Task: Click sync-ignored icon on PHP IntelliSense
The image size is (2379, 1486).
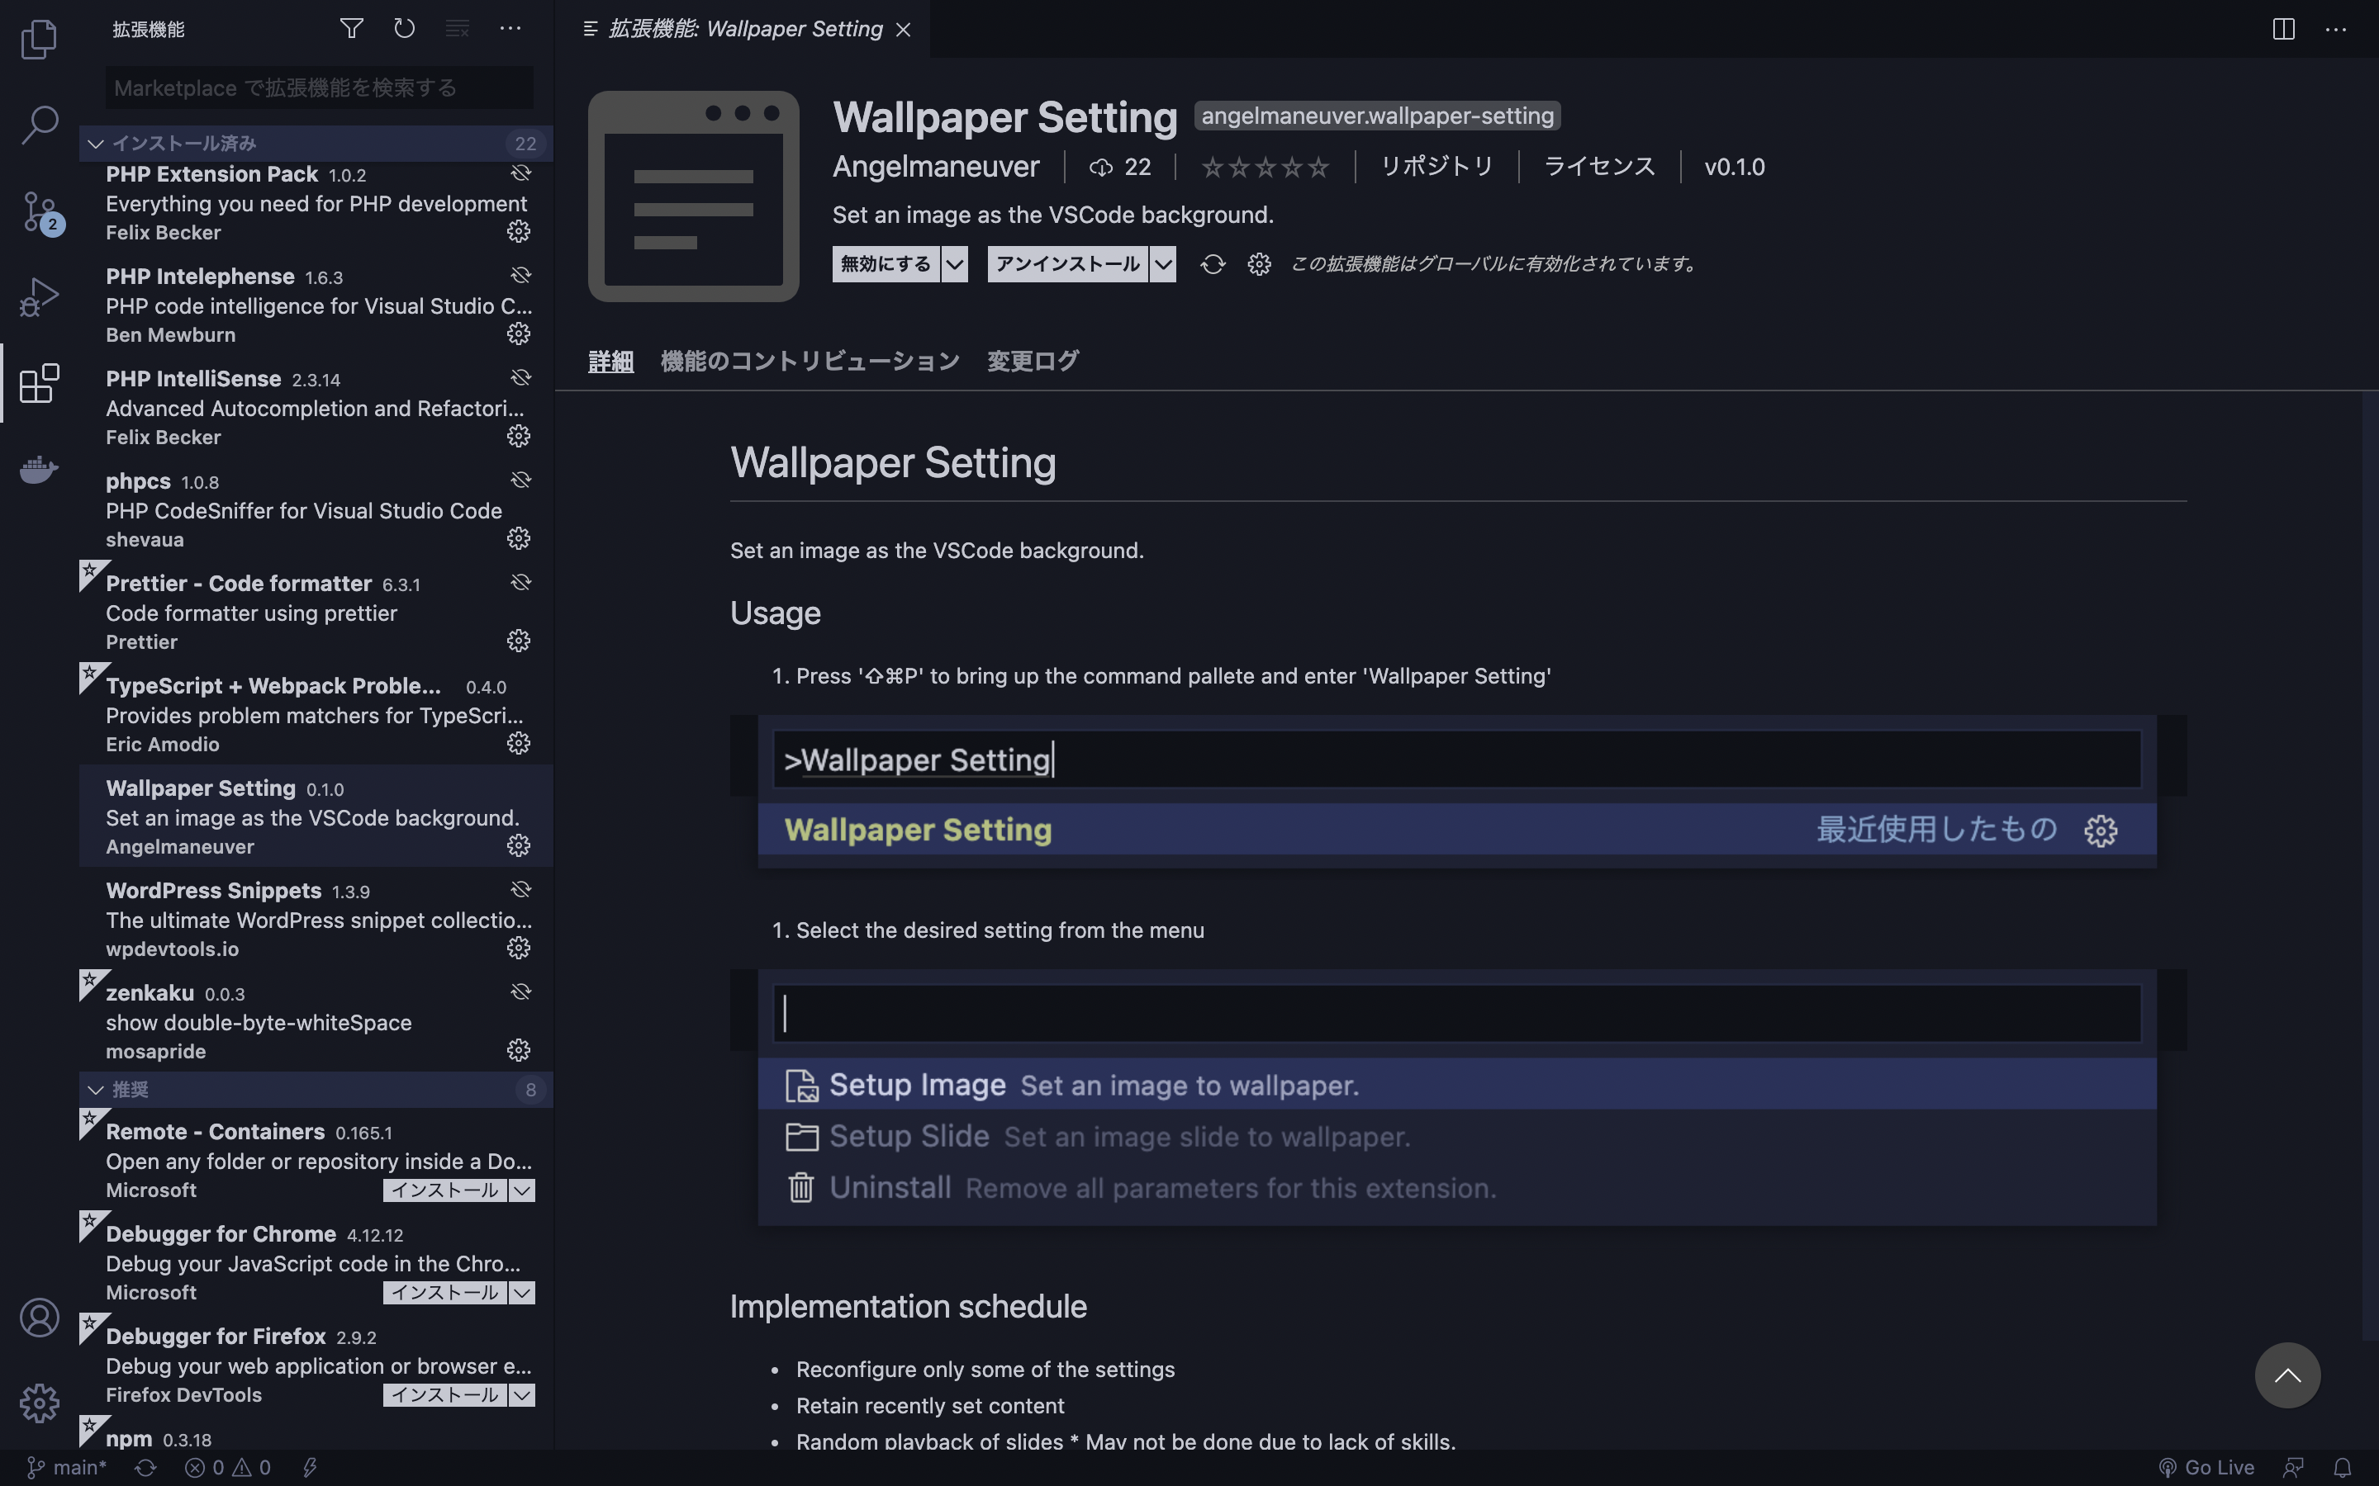Action: [x=521, y=377]
